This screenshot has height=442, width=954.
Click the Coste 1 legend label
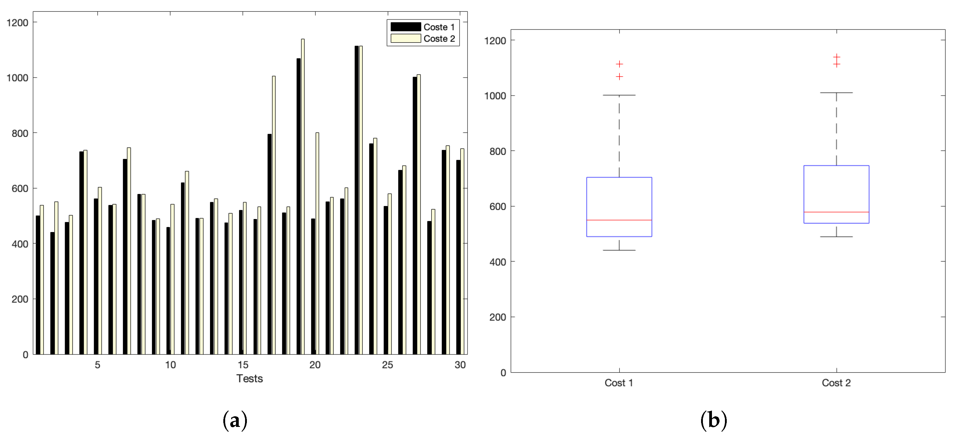[439, 27]
